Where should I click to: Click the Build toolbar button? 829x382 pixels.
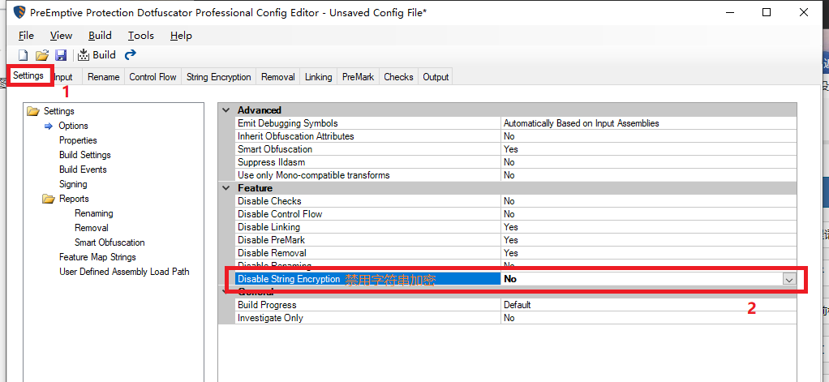[97, 55]
